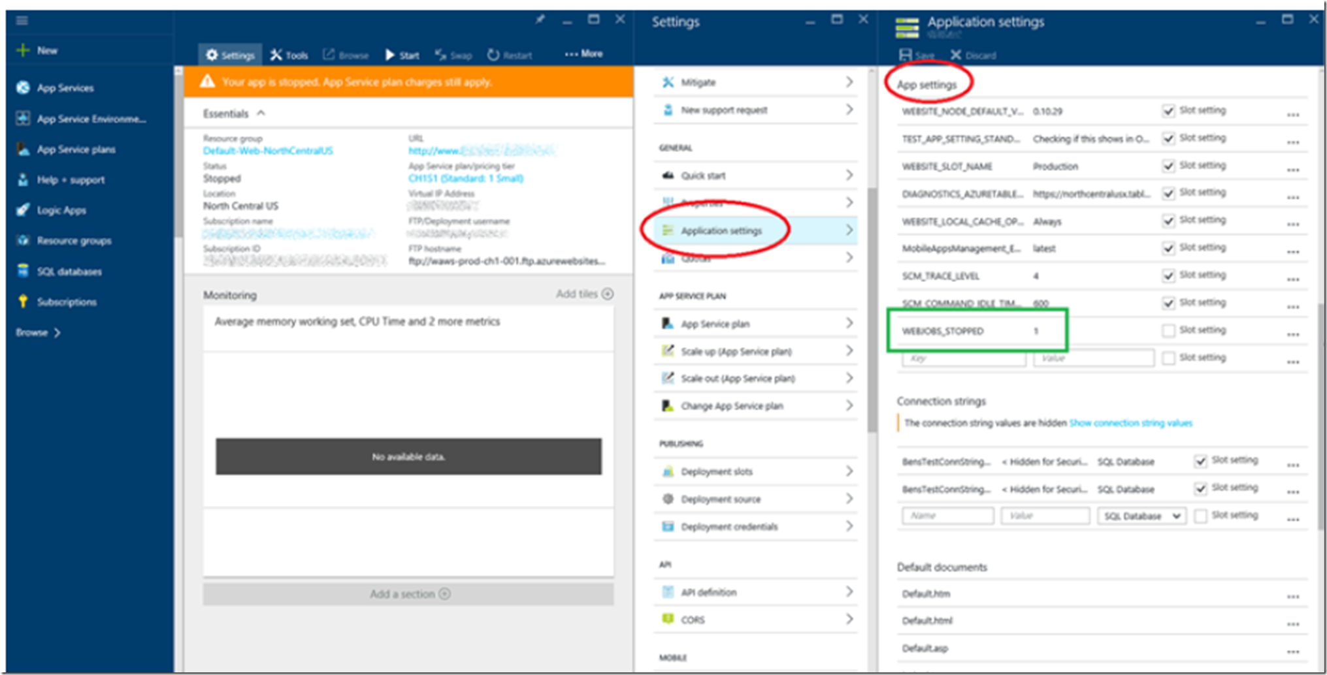1327x675 pixels.
Task: Start the app with Start button
Action: 402,55
